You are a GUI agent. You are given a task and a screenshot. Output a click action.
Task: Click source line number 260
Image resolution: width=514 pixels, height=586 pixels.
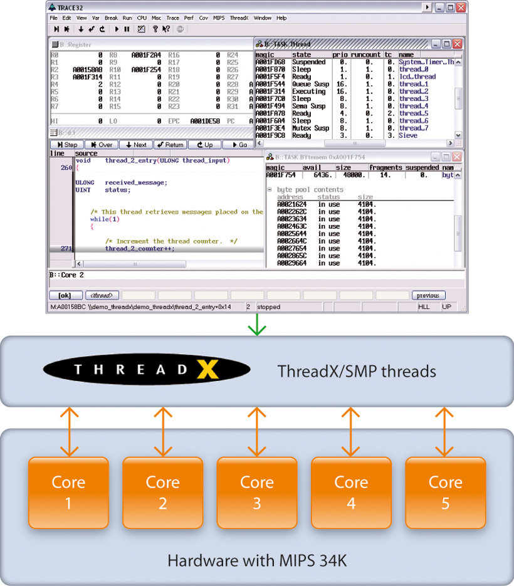66,168
